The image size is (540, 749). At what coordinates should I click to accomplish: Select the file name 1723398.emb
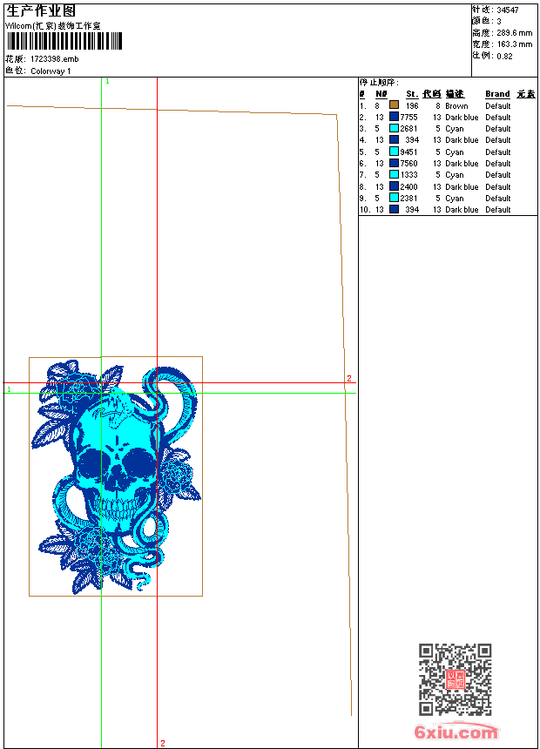tap(55, 58)
